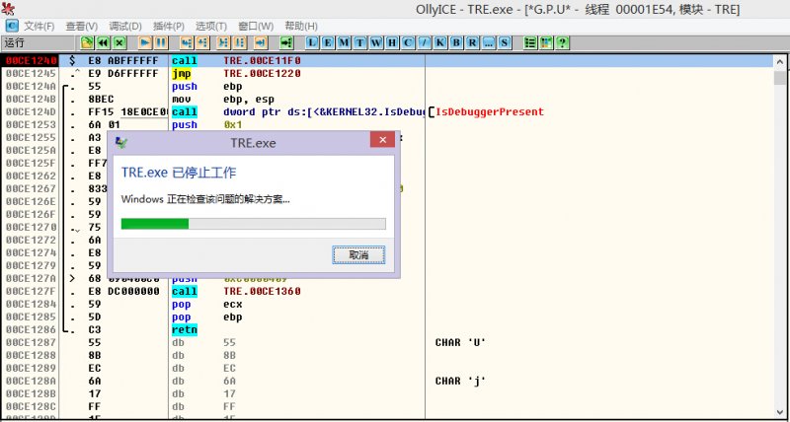Image resolution: width=790 pixels, height=422 pixels.
Task: Click the Help question mark icon
Action: 562,43
